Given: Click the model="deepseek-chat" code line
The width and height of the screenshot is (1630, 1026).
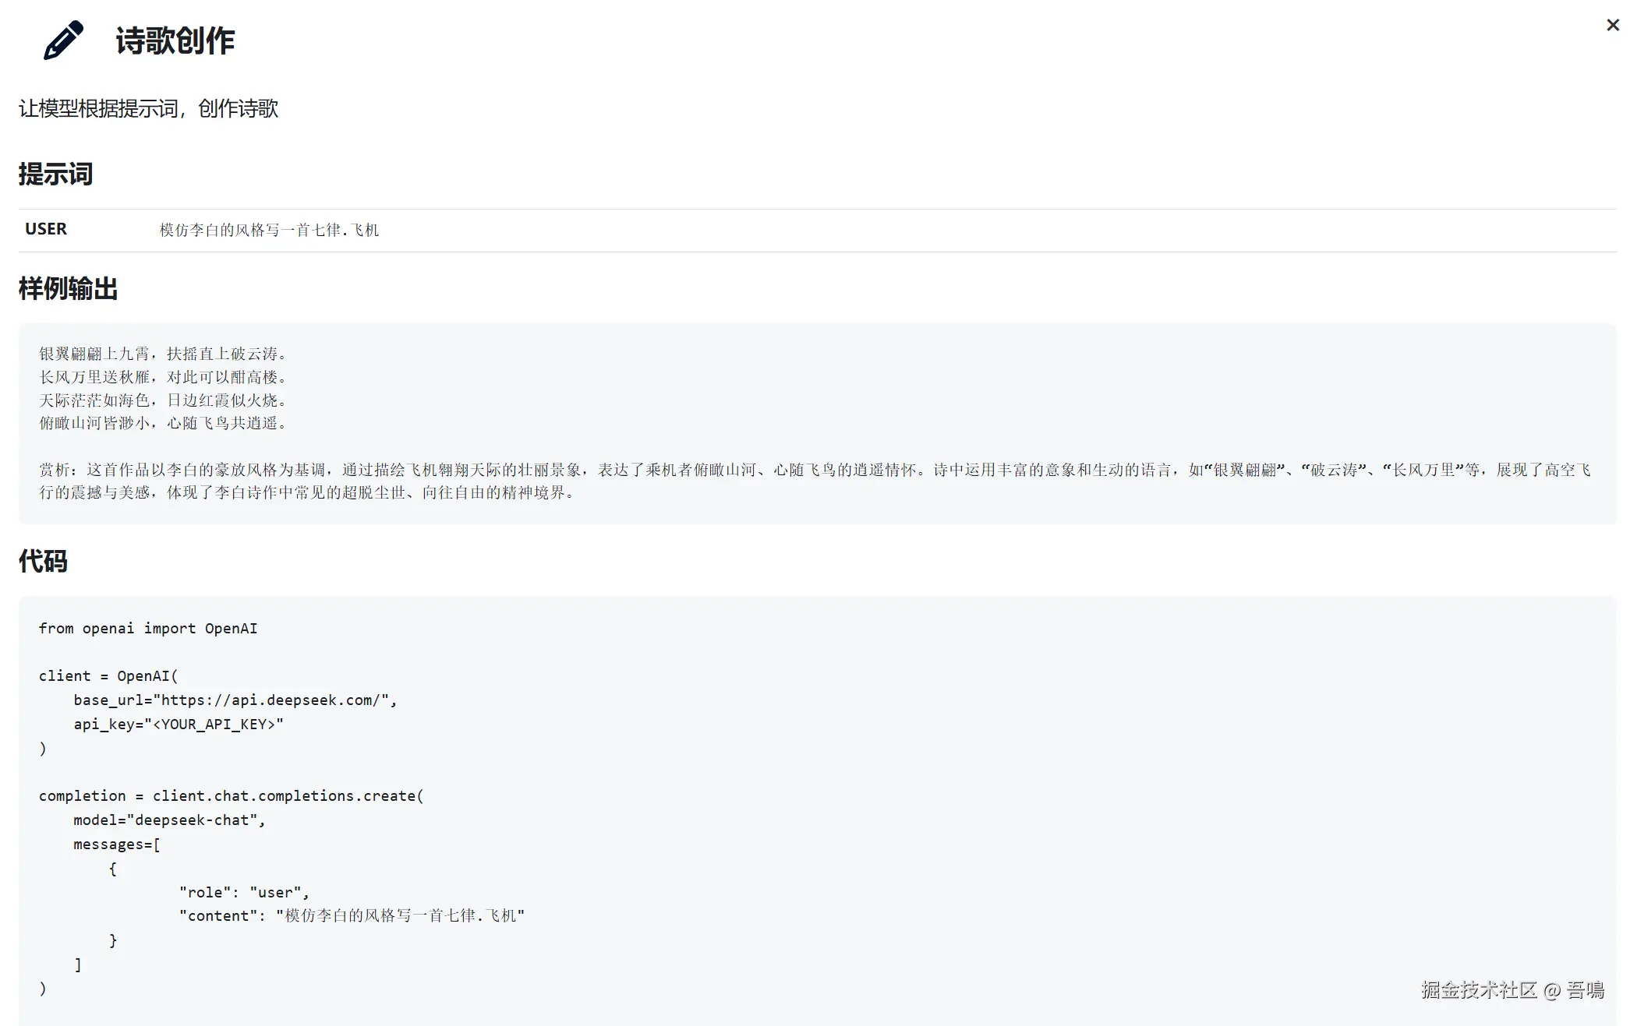Looking at the screenshot, I should click(169, 820).
